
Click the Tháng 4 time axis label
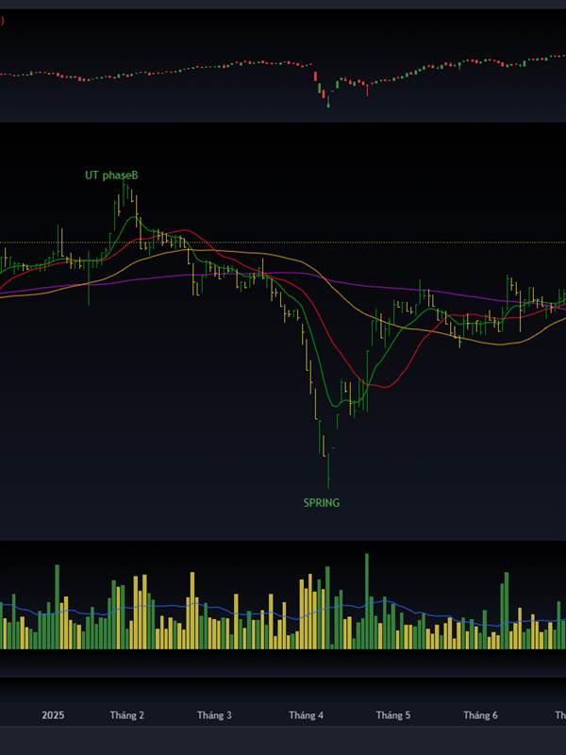tap(306, 715)
